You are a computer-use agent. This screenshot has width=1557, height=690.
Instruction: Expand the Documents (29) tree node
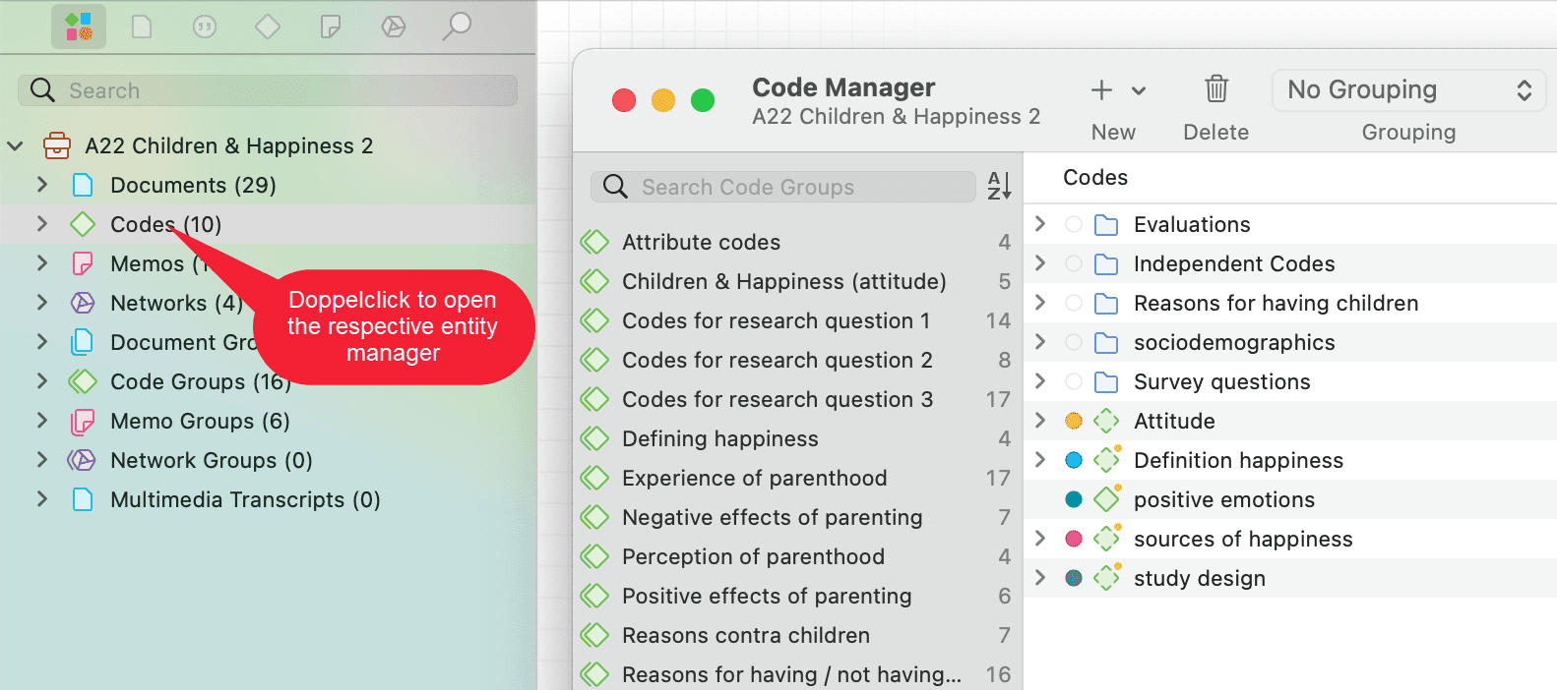point(41,185)
